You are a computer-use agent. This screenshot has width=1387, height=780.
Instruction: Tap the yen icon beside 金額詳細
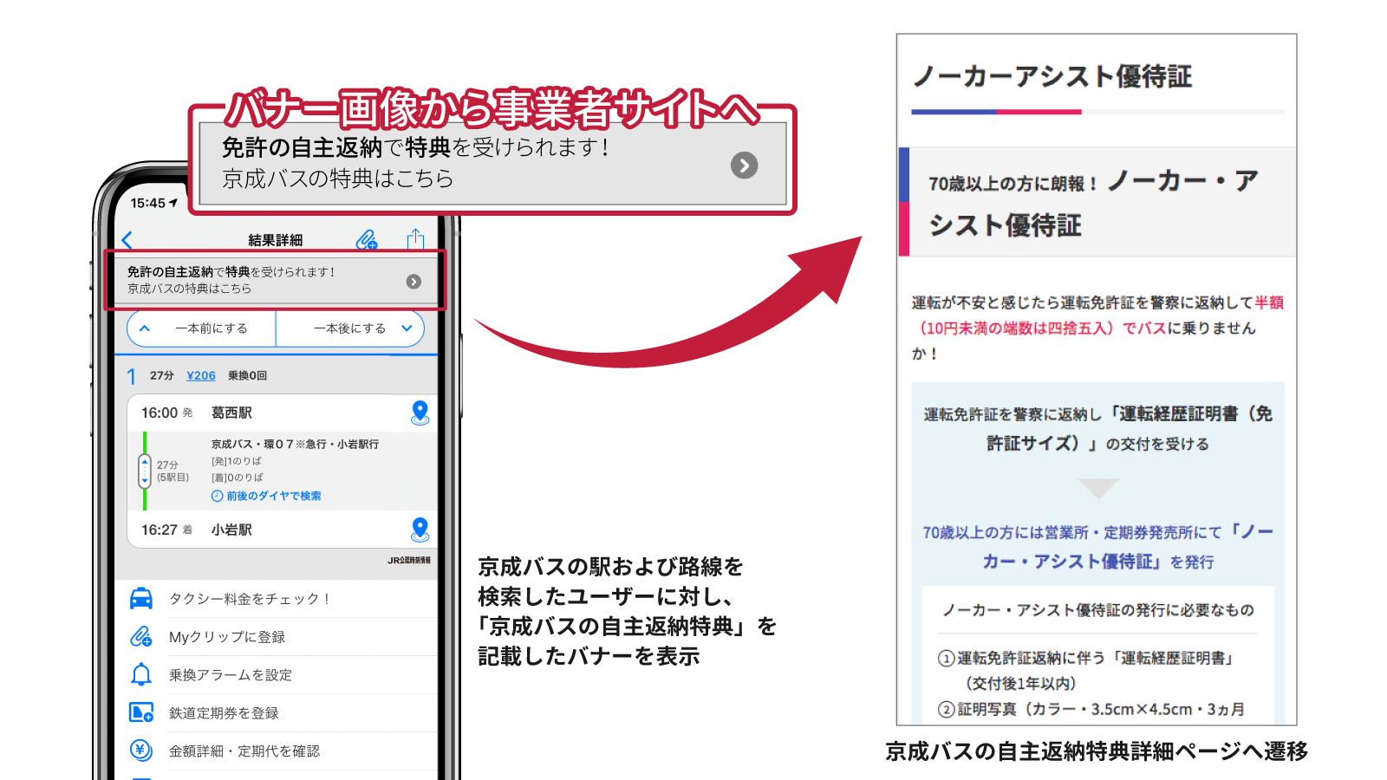tap(141, 751)
